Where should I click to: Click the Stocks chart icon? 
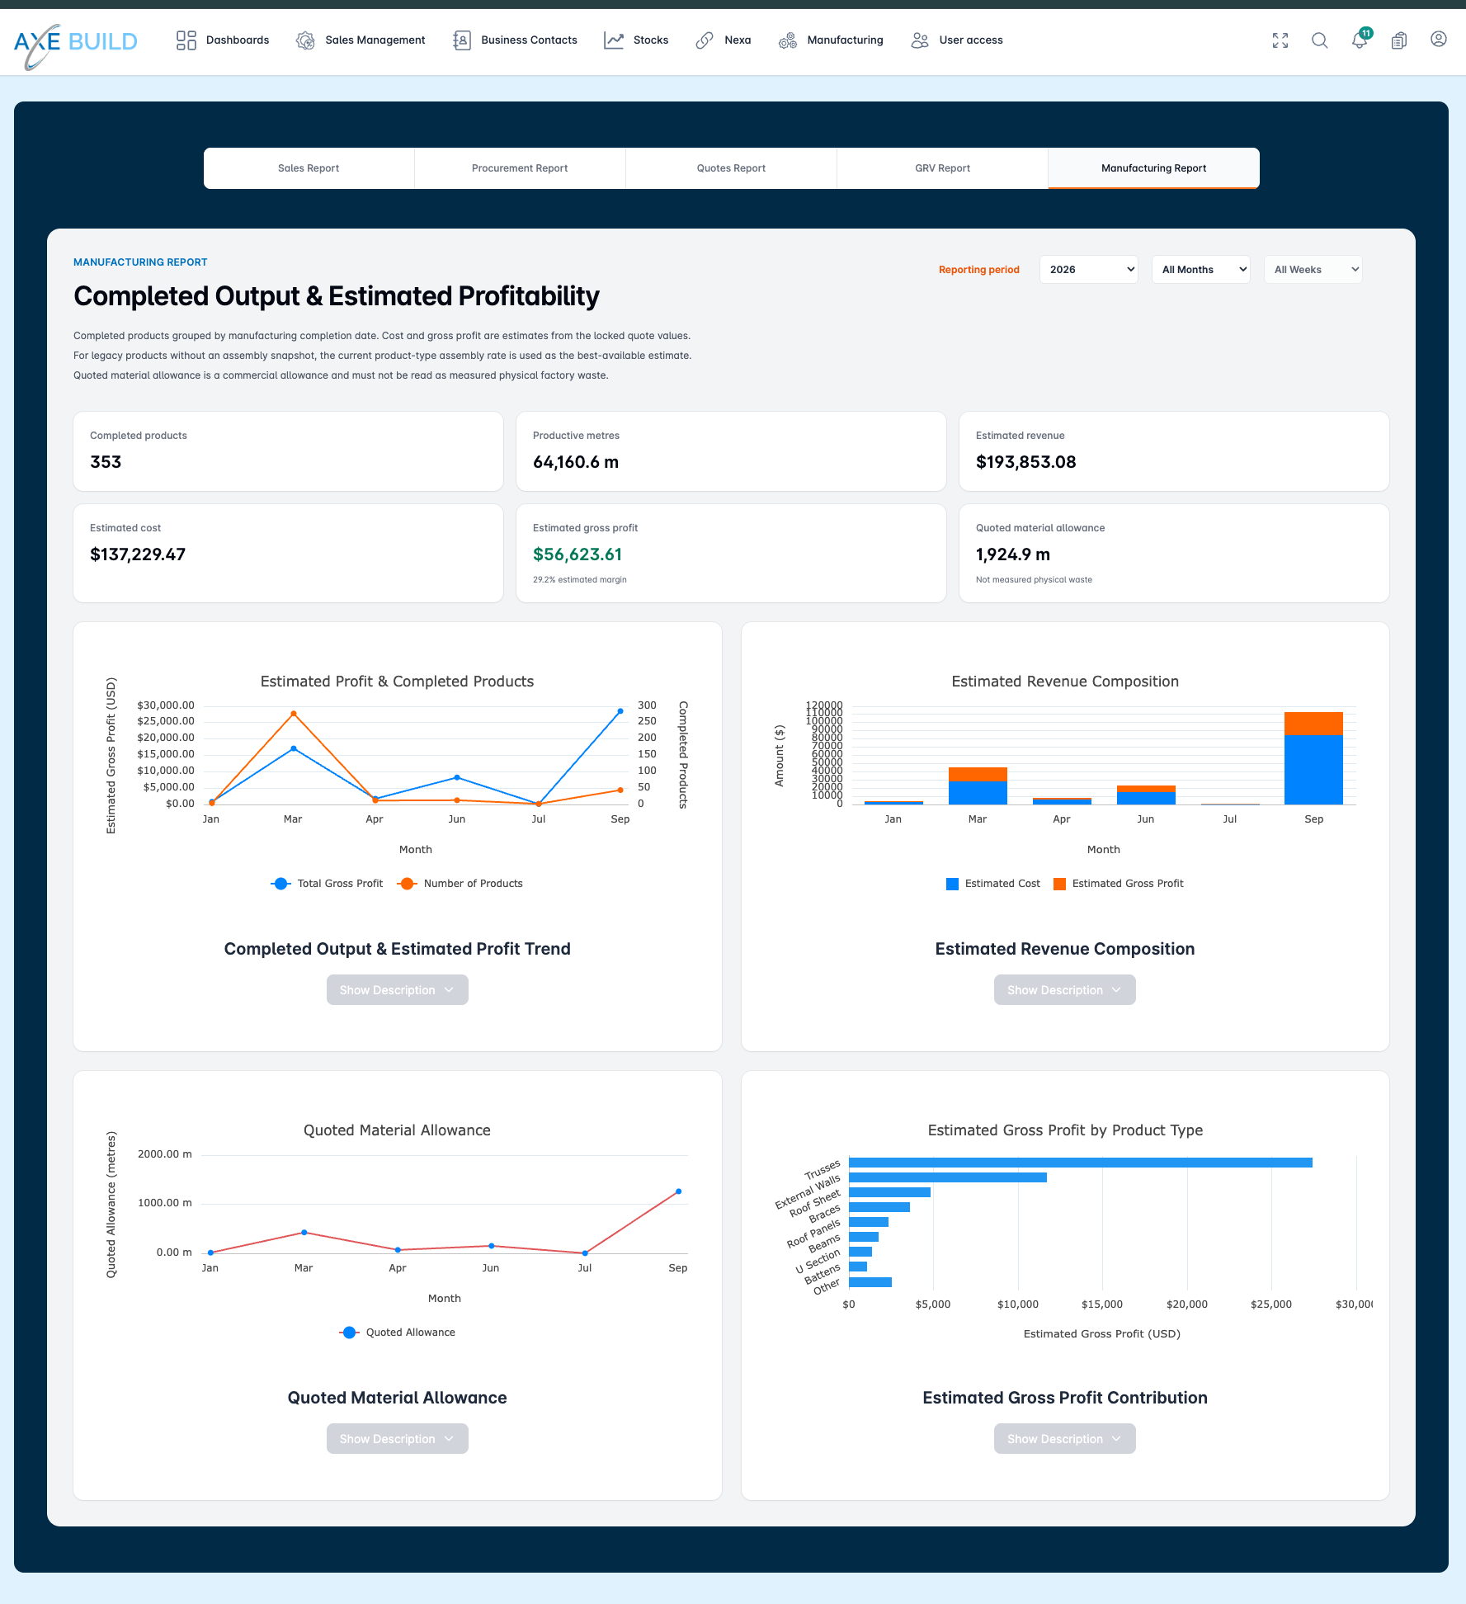coord(614,40)
